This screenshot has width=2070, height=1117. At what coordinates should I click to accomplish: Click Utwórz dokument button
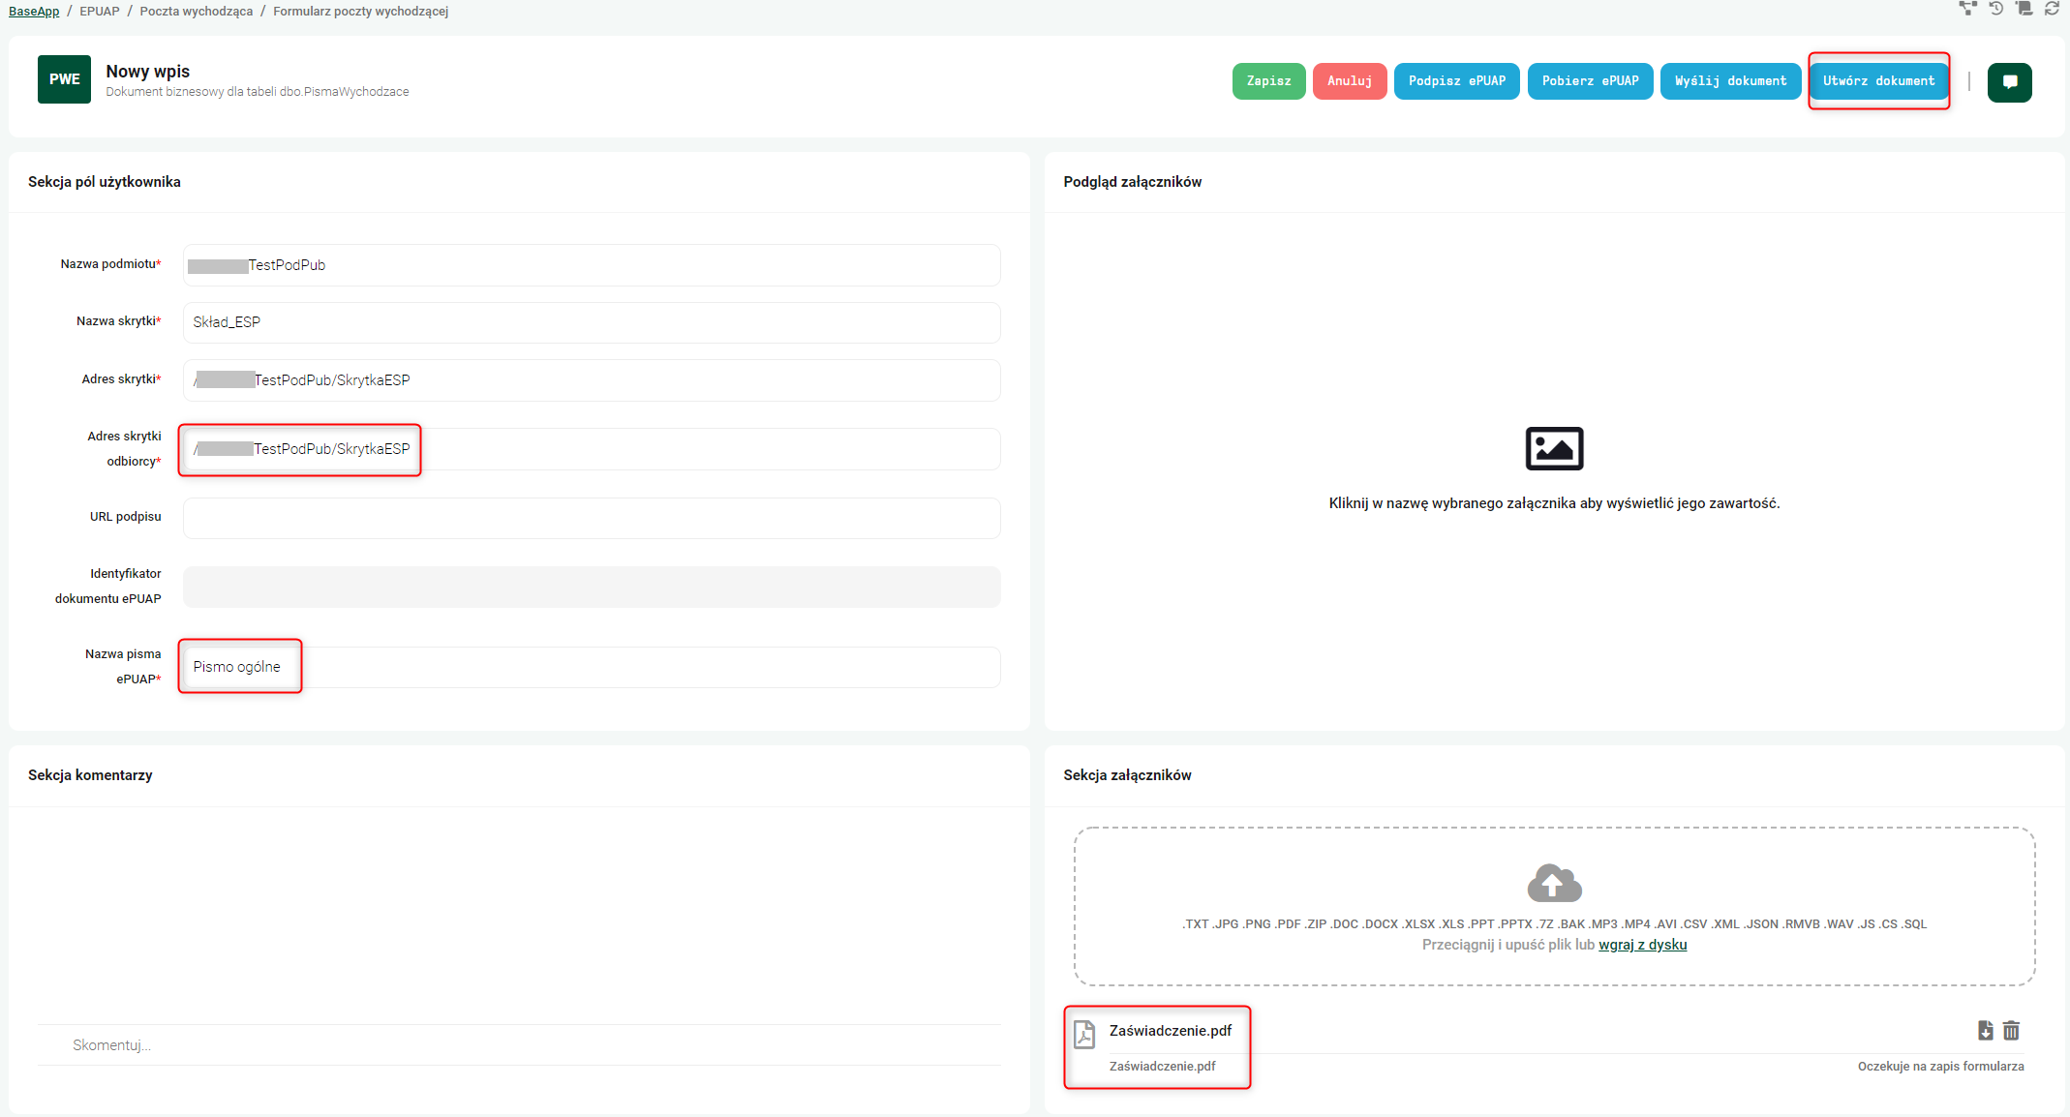(1878, 81)
